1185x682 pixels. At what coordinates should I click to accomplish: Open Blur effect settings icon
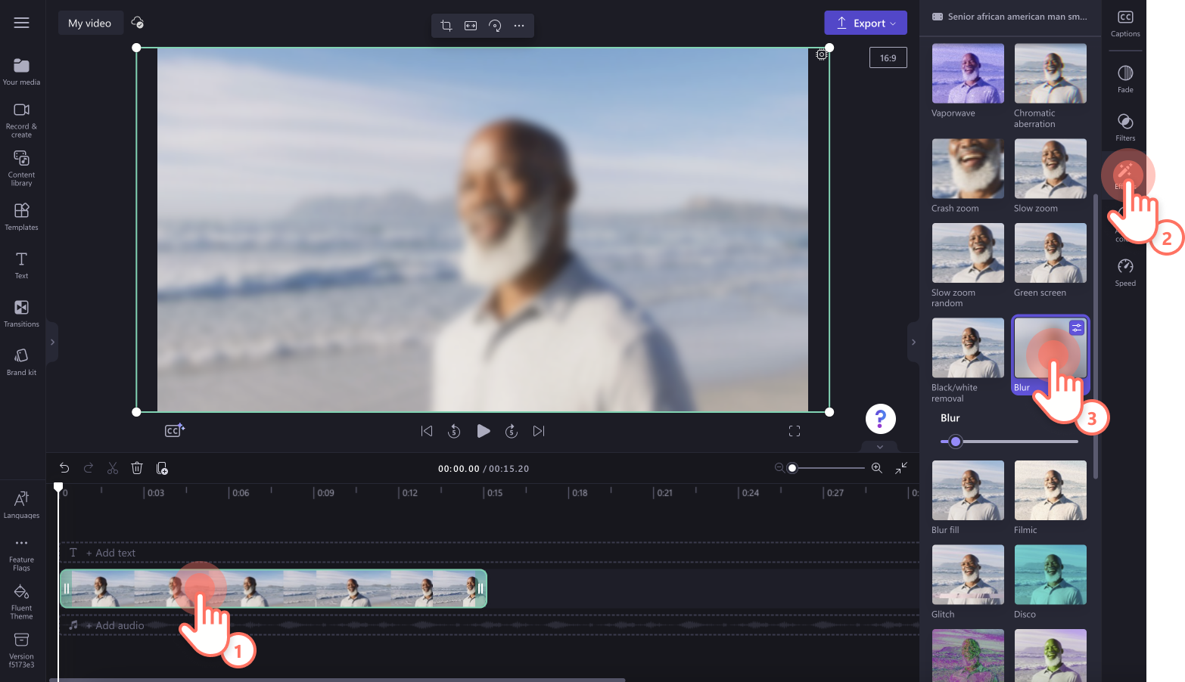click(x=1077, y=327)
